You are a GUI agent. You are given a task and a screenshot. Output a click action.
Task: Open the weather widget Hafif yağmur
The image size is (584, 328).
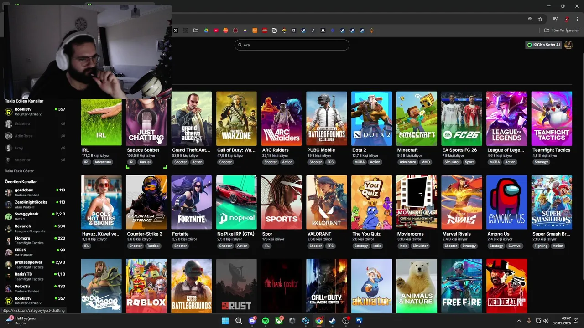point(22,321)
